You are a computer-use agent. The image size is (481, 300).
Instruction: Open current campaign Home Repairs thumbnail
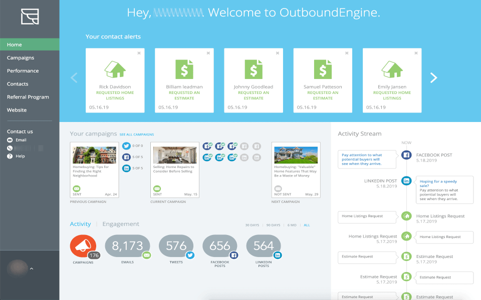[175, 154]
